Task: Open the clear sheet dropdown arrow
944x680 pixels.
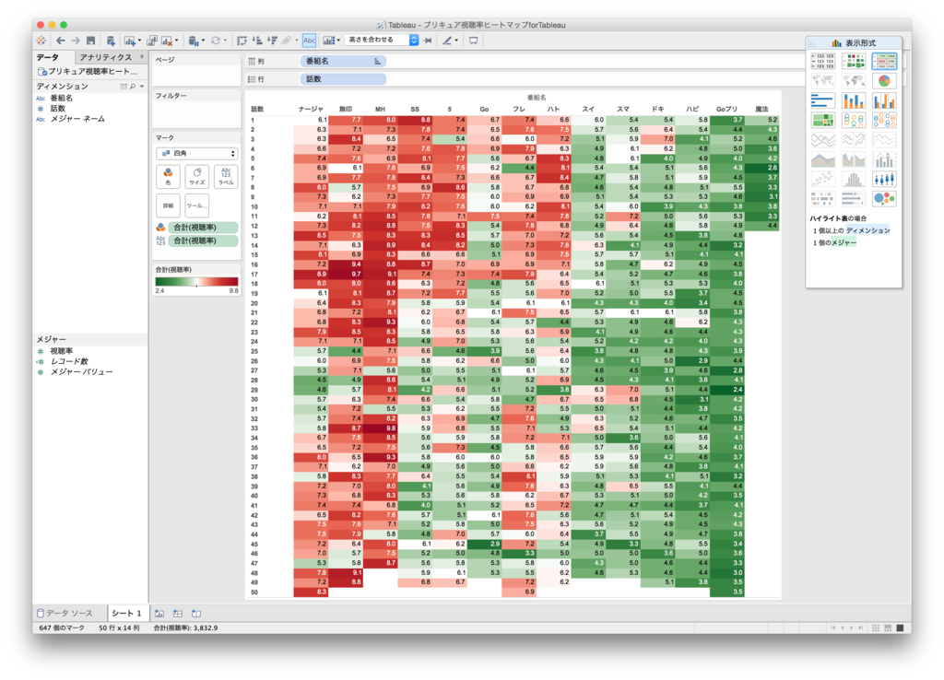Action: click(x=176, y=41)
